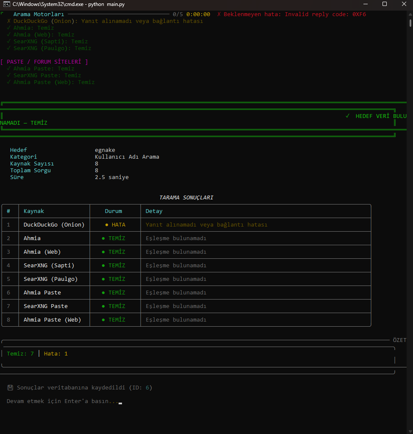The width and height of the screenshot is (413, 434).
Task: Click the 'TEMİZ' status in SearXNG Paste row
Action: pyautogui.click(x=116, y=306)
